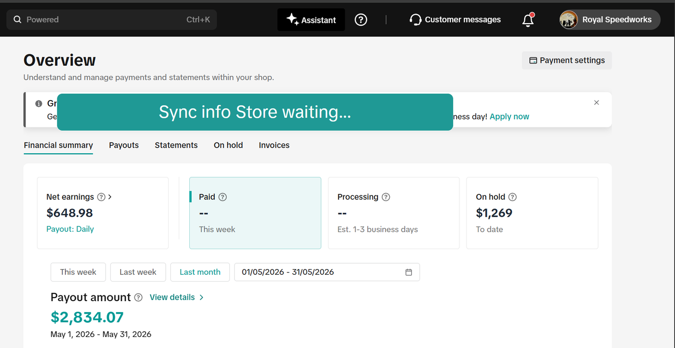Click the Net earnings info icon
The width and height of the screenshot is (675, 348).
101,197
